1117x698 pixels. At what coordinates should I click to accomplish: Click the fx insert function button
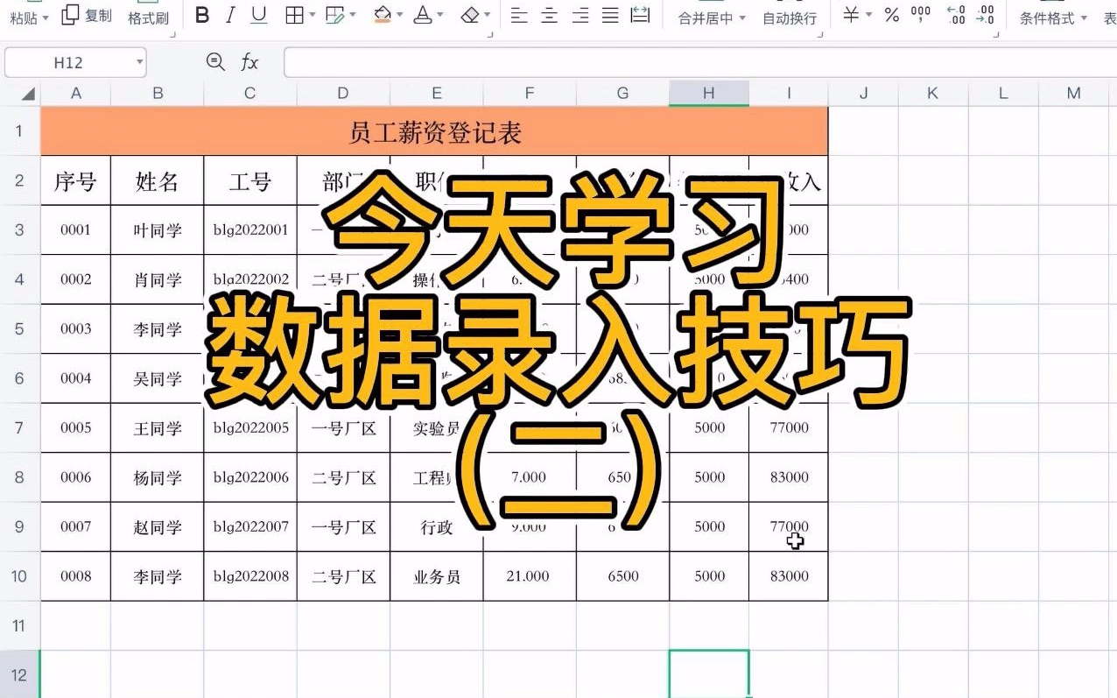tap(250, 62)
